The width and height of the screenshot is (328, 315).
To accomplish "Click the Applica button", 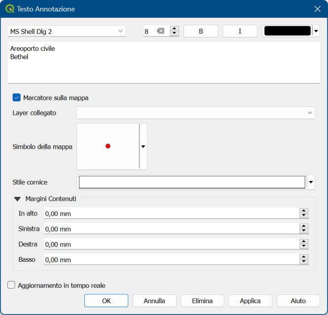I will (250, 301).
